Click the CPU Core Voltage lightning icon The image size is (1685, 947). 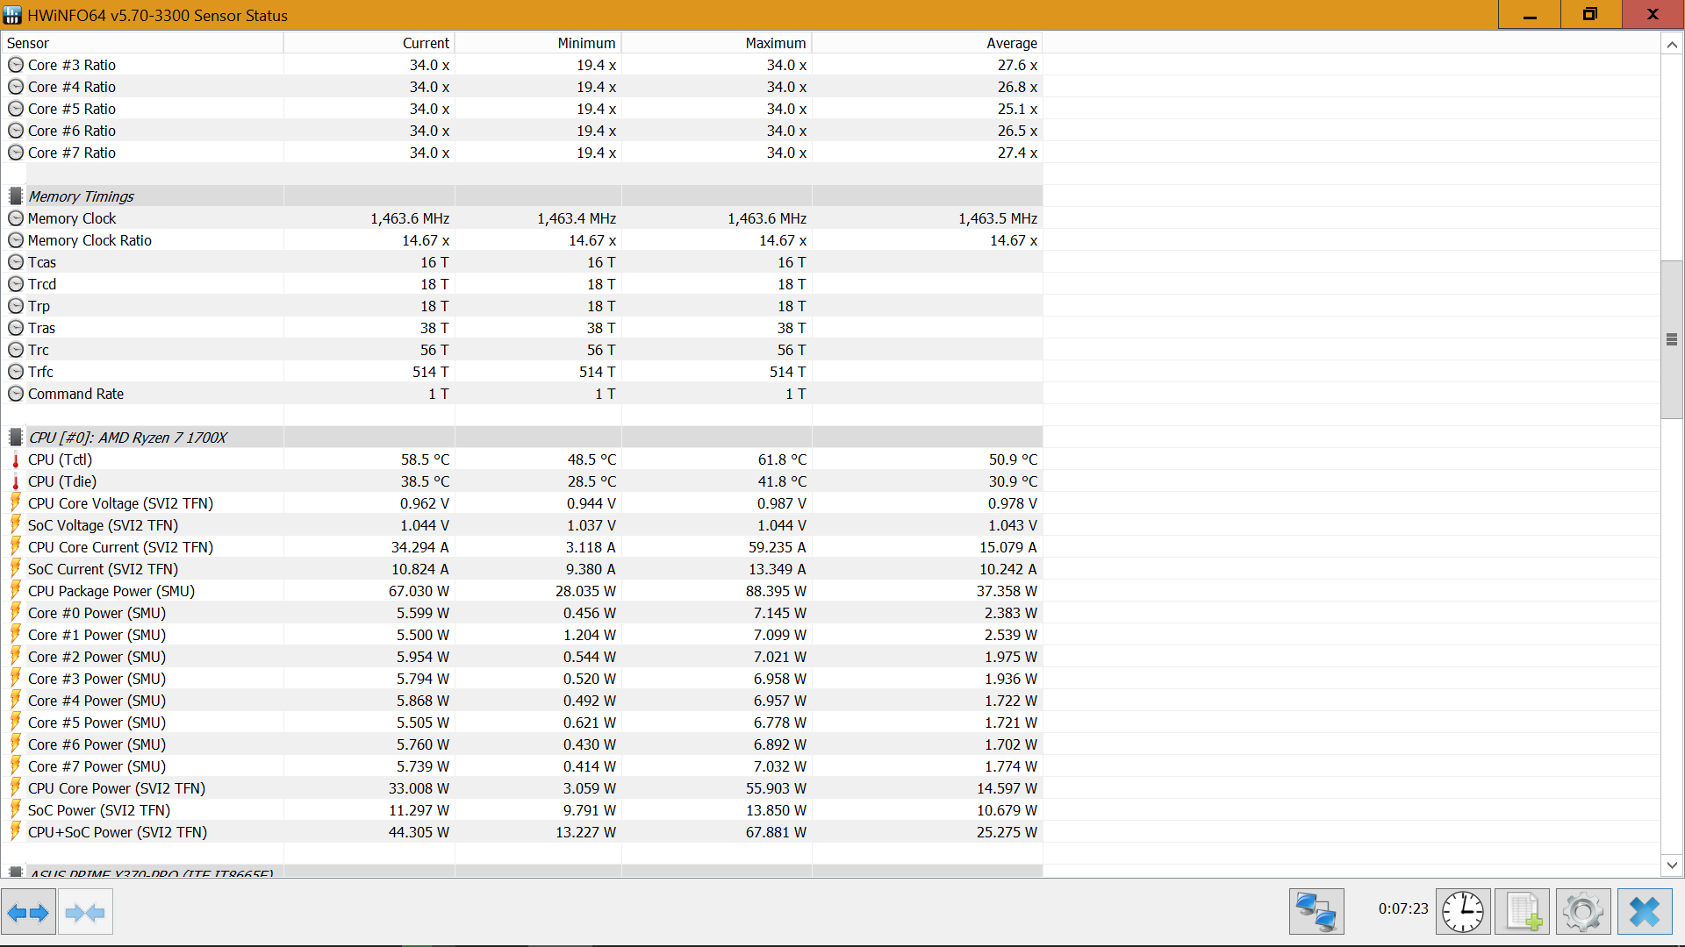(16, 503)
